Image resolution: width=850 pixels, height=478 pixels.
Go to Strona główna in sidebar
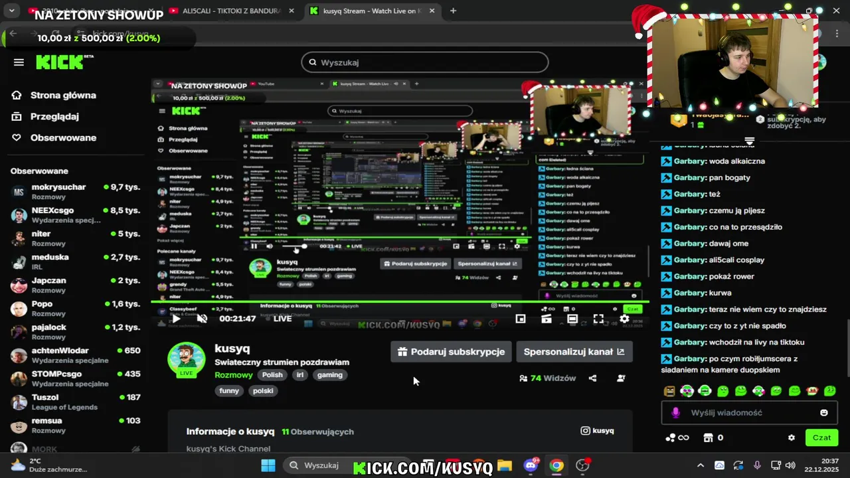coord(54,96)
